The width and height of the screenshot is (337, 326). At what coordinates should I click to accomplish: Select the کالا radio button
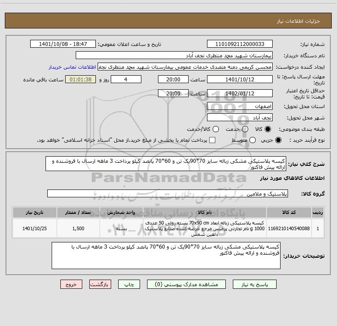pyautogui.click(x=268, y=129)
